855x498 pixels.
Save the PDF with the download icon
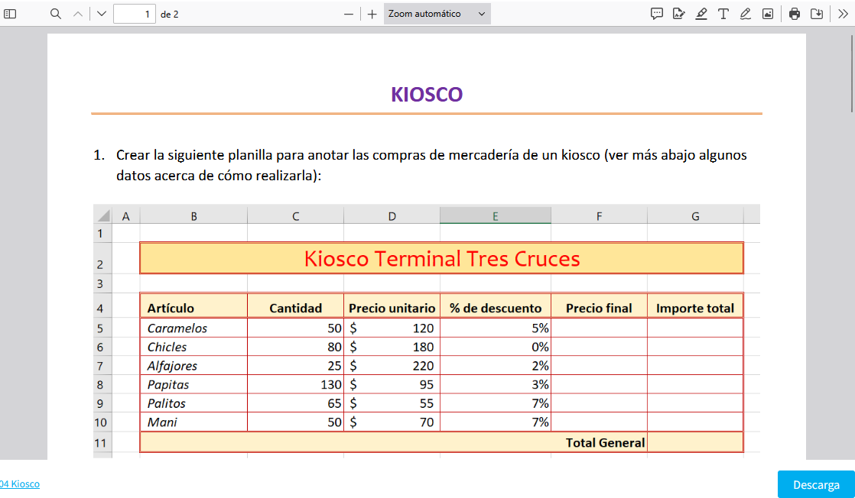pos(817,14)
